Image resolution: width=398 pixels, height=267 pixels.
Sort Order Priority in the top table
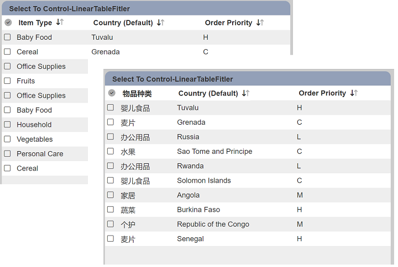tap(260, 23)
